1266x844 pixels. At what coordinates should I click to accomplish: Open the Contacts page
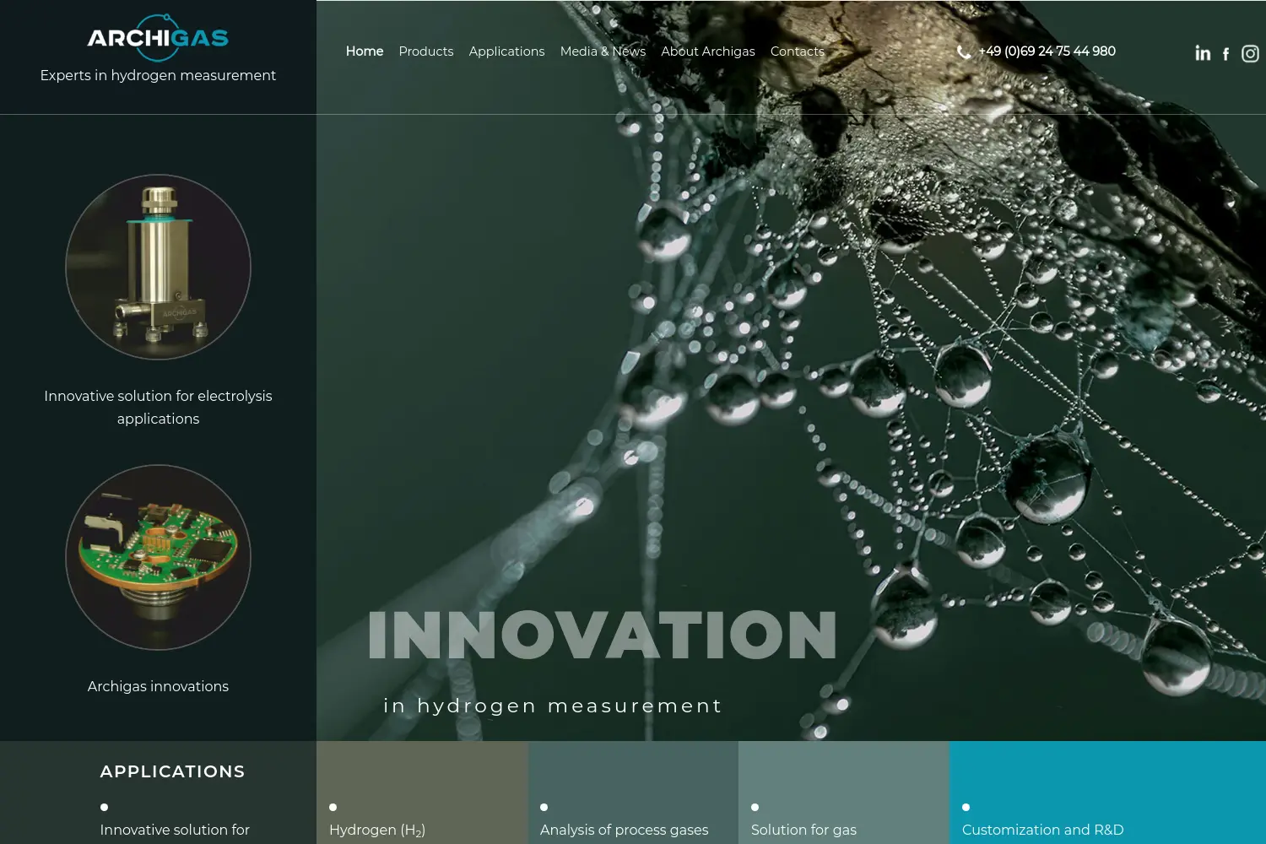[798, 51]
